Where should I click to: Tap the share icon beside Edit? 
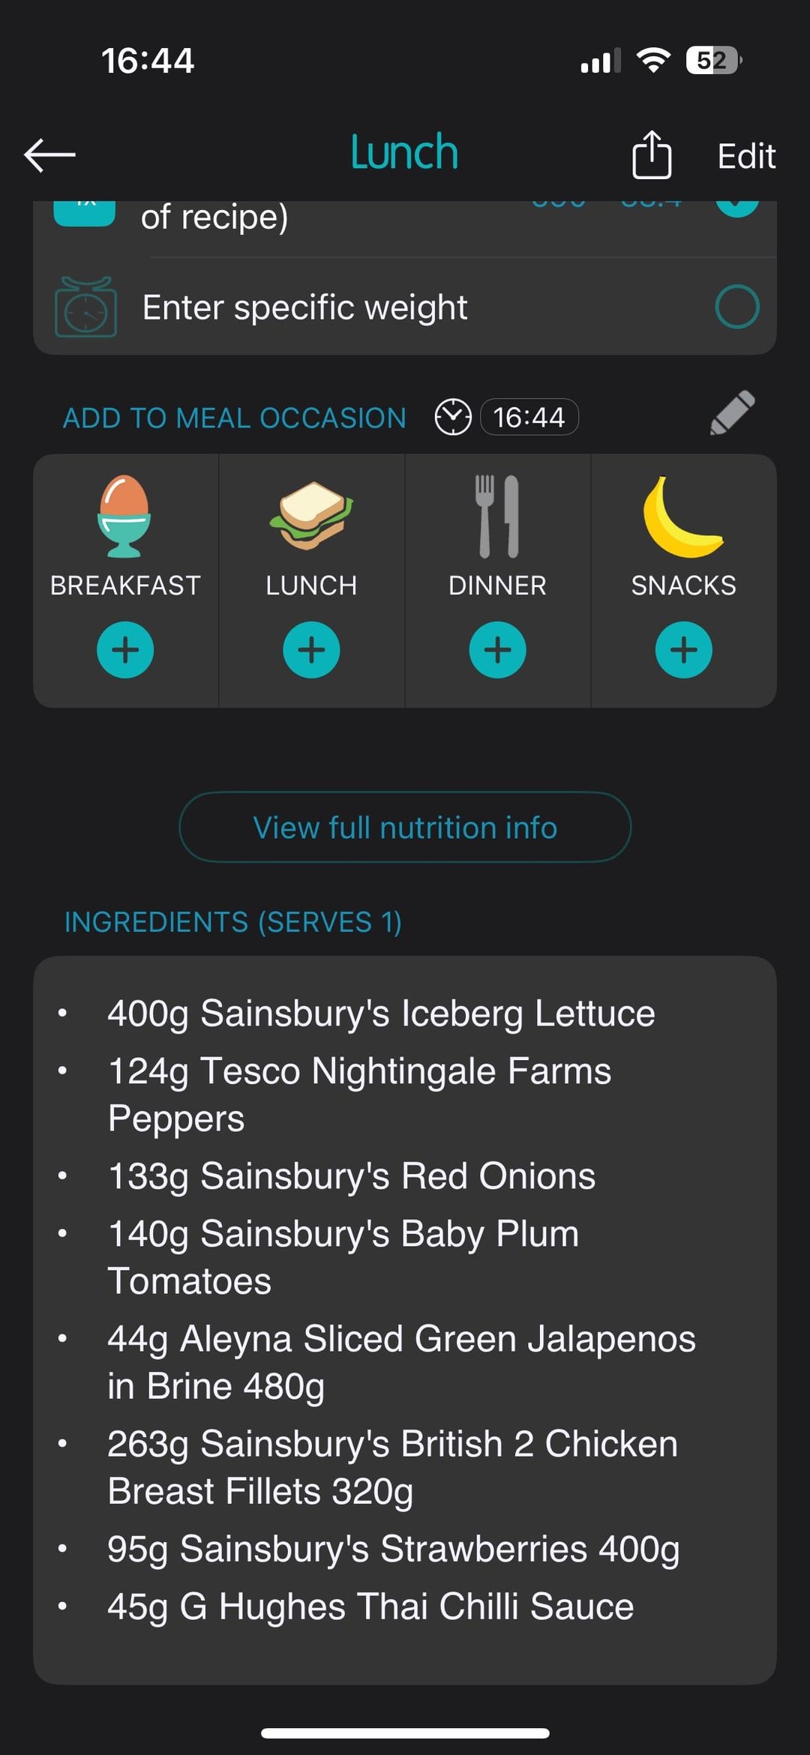coord(651,155)
